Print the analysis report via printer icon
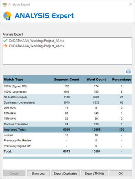Image resolution: width=135 pixels, height=179 pixels. click(128, 72)
